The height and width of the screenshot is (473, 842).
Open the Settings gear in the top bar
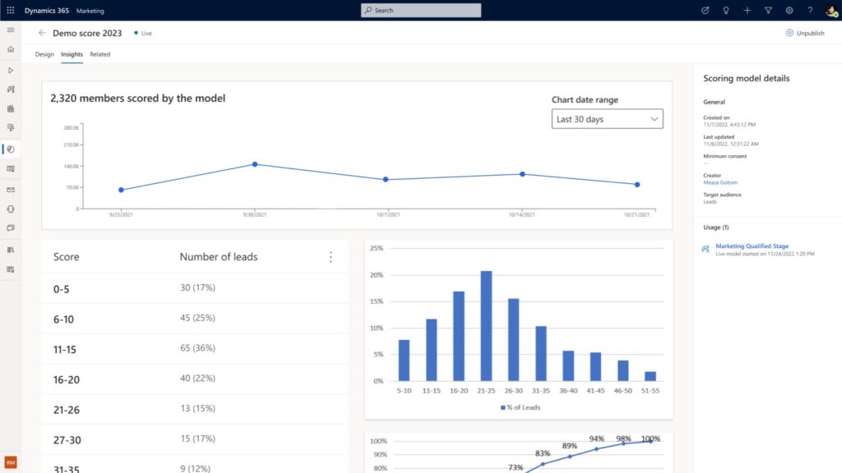coord(789,10)
